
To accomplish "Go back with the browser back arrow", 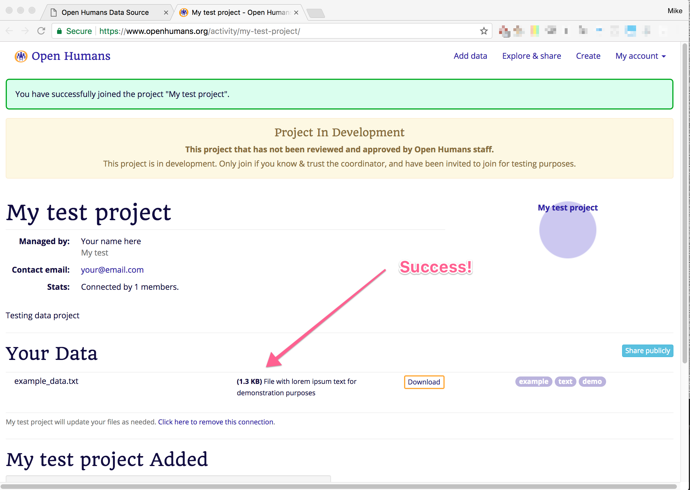I will (x=9, y=31).
